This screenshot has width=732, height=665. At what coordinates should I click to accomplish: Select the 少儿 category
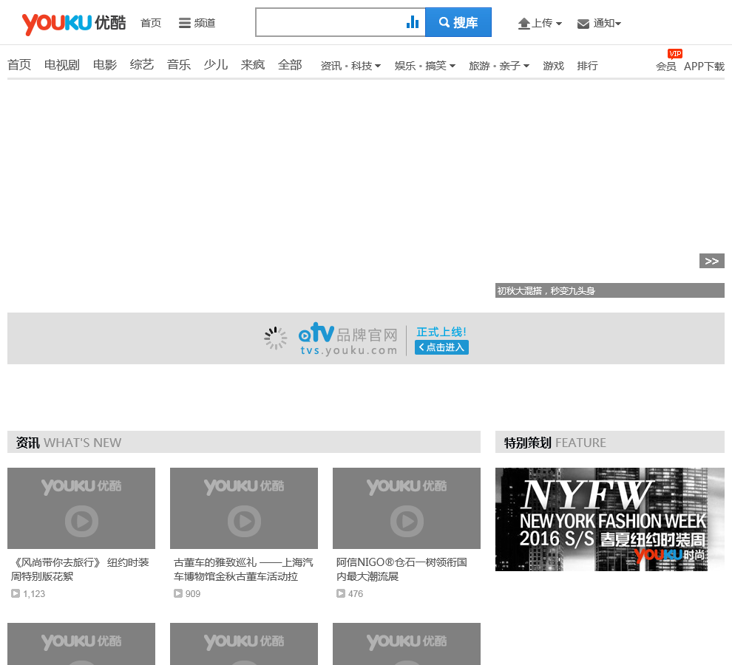pyautogui.click(x=216, y=65)
